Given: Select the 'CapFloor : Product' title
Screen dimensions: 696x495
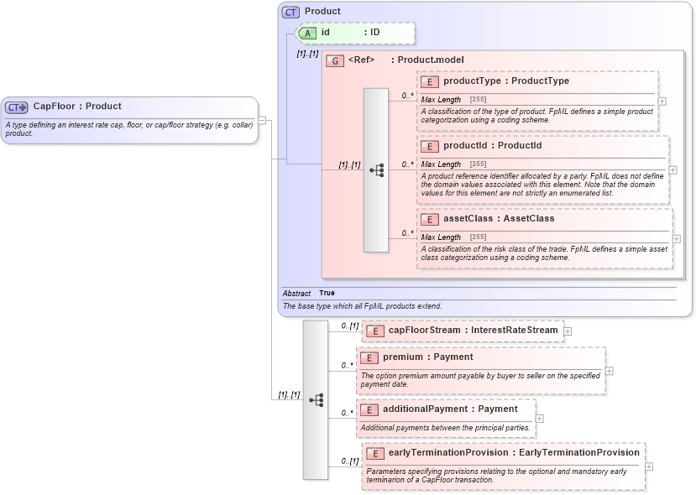Looking at the screenshot, I should pyautogui.click(x=77, y=107).
